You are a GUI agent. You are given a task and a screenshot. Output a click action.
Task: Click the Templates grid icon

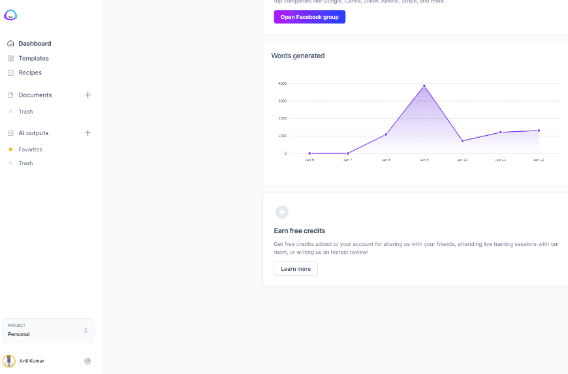pos(10,58)
